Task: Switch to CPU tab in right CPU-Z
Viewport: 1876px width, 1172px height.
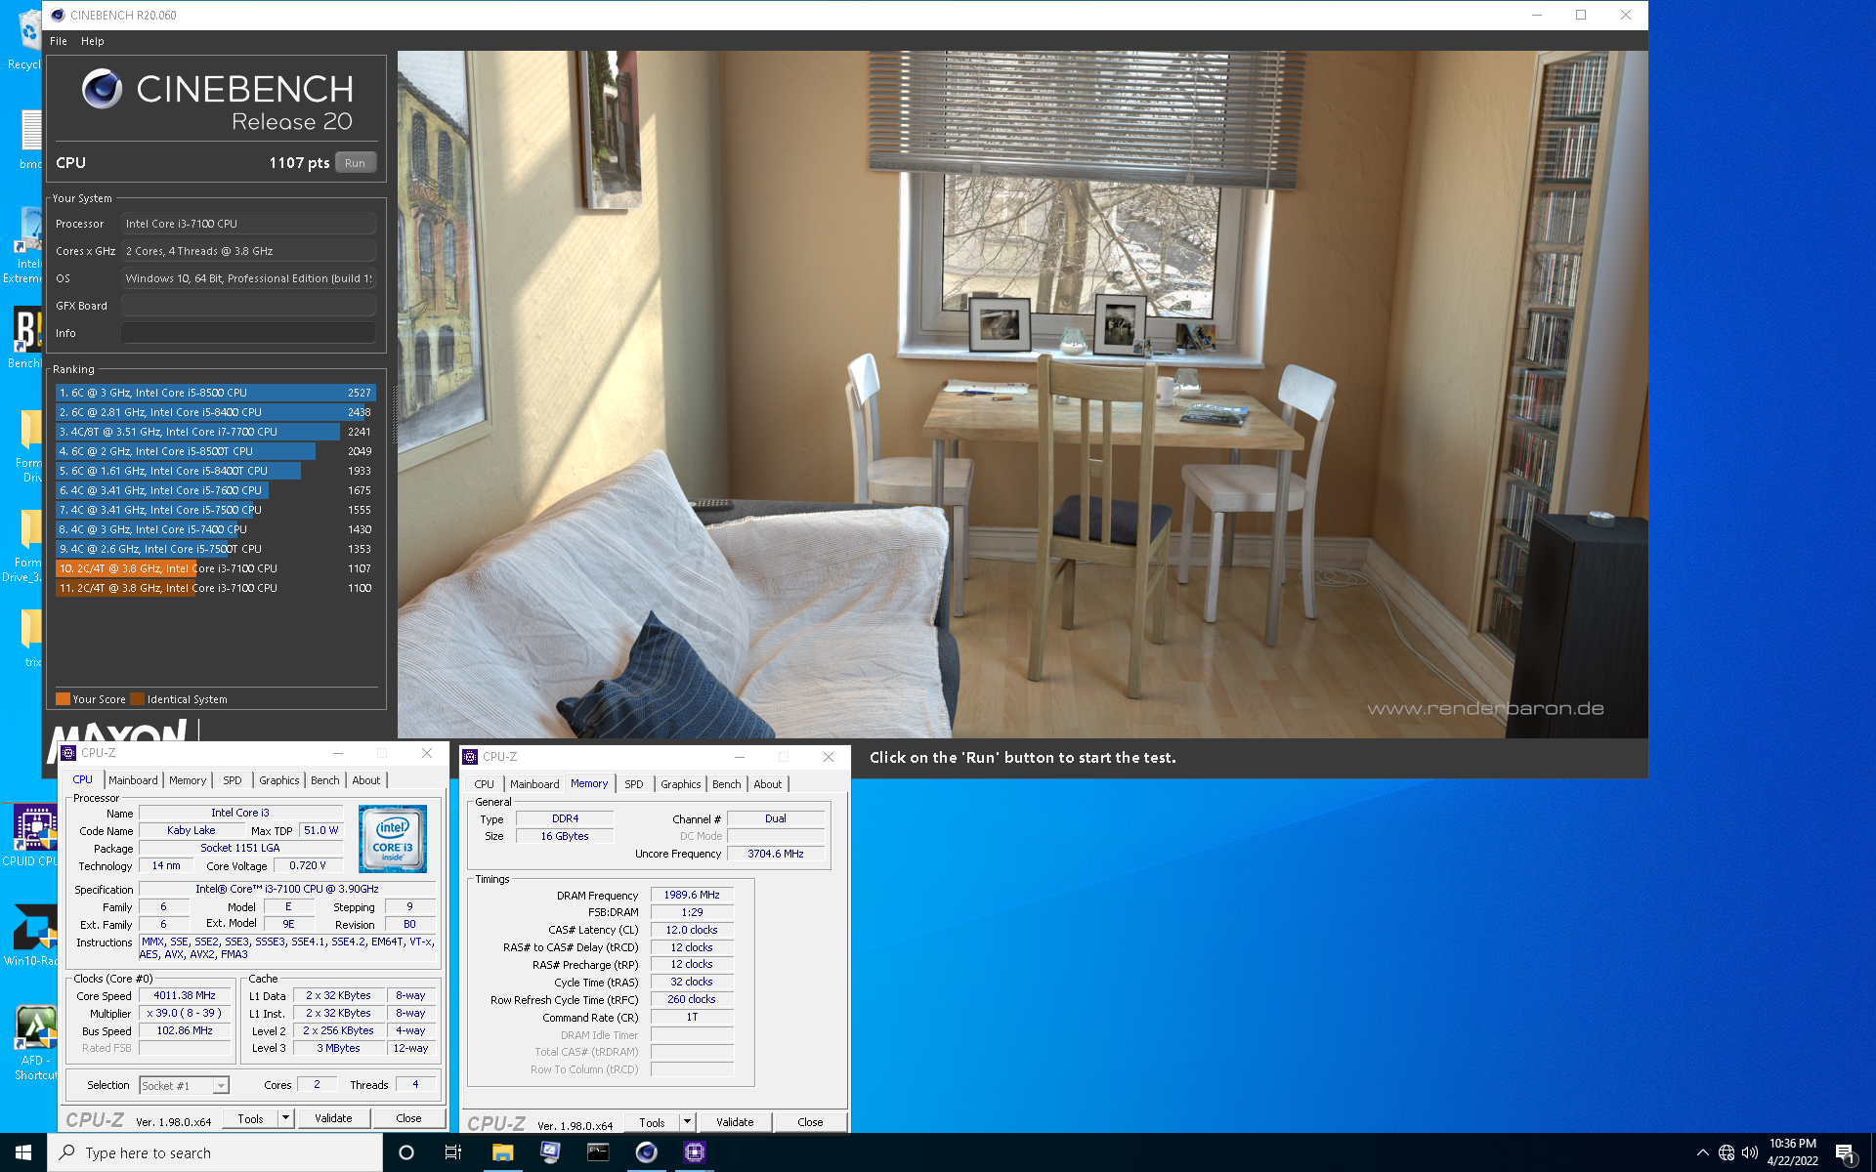Action: (x=485, y=784)
